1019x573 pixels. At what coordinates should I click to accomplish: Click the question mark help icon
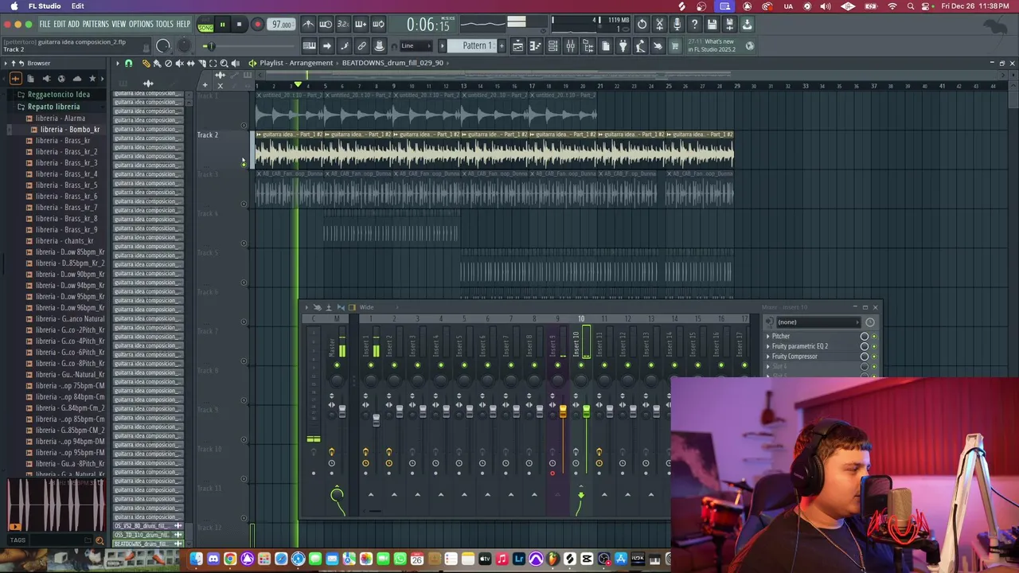(x=694, y=24)
